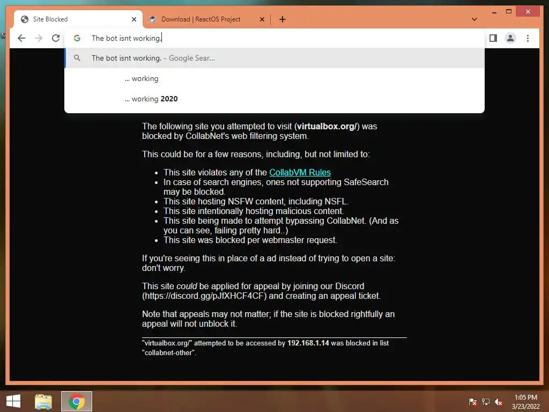Reload the current page
549x412 pixels.
(56, 38)
